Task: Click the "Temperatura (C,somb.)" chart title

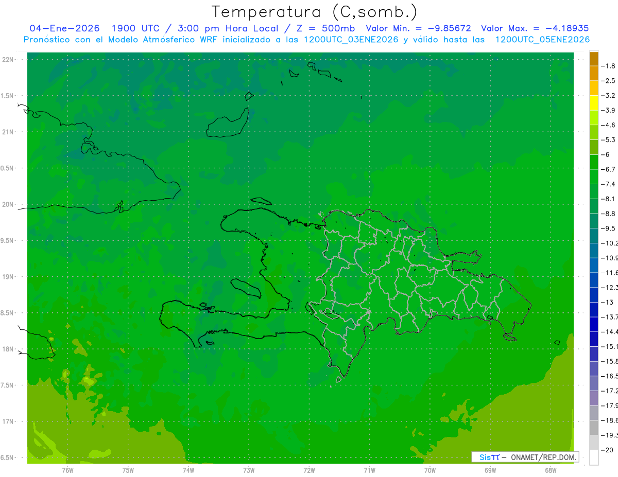Action: [314, 12]
